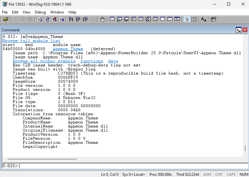Click the functions link
The height and width of the screenshot is (177, 249).
click(x=92, y=61)
